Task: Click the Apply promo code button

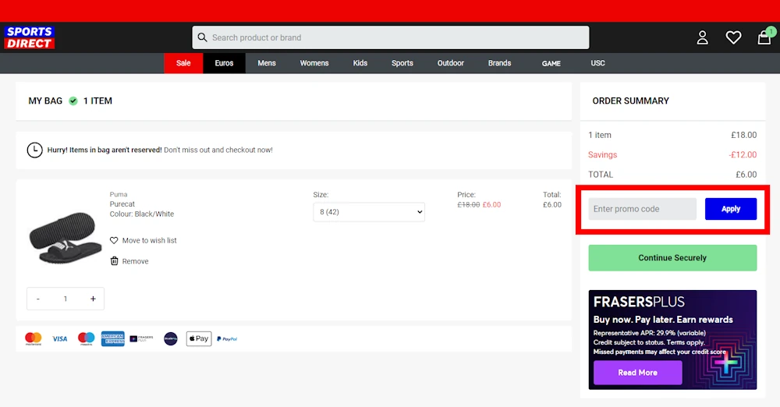Action: [731, 209]
